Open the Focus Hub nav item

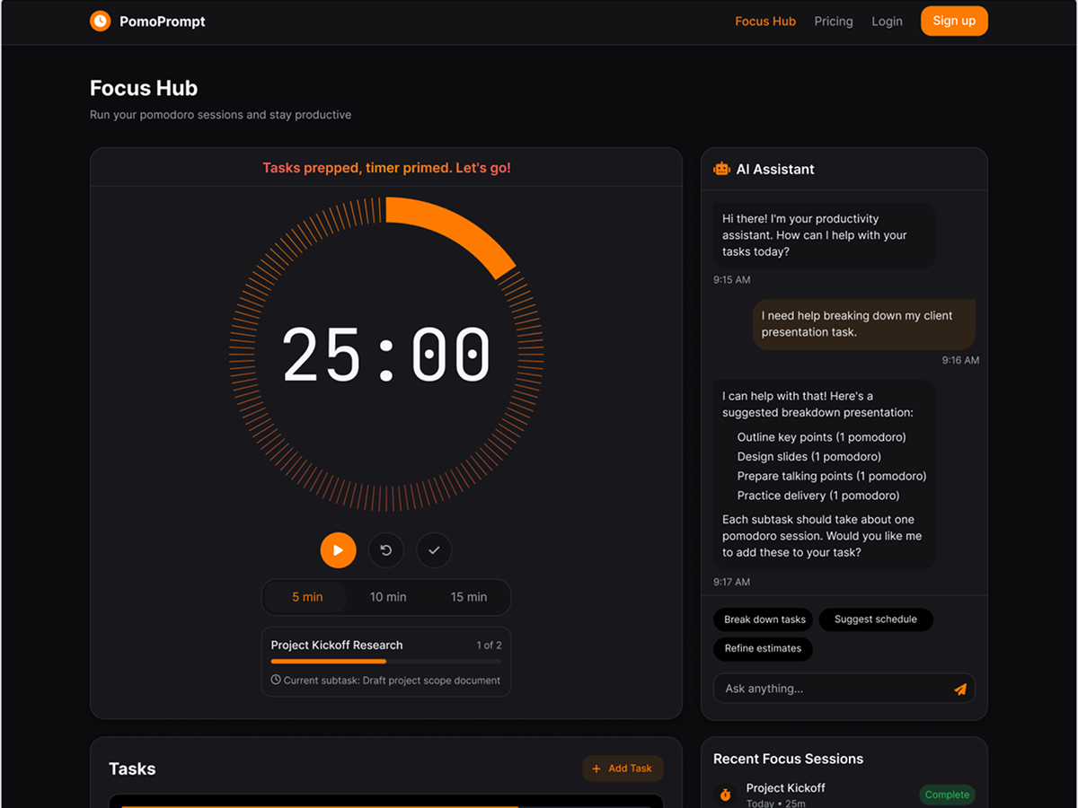765,22
